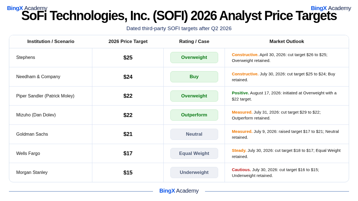
Task: Click the top-left BingX Academy logo
Action: point(27,8)
